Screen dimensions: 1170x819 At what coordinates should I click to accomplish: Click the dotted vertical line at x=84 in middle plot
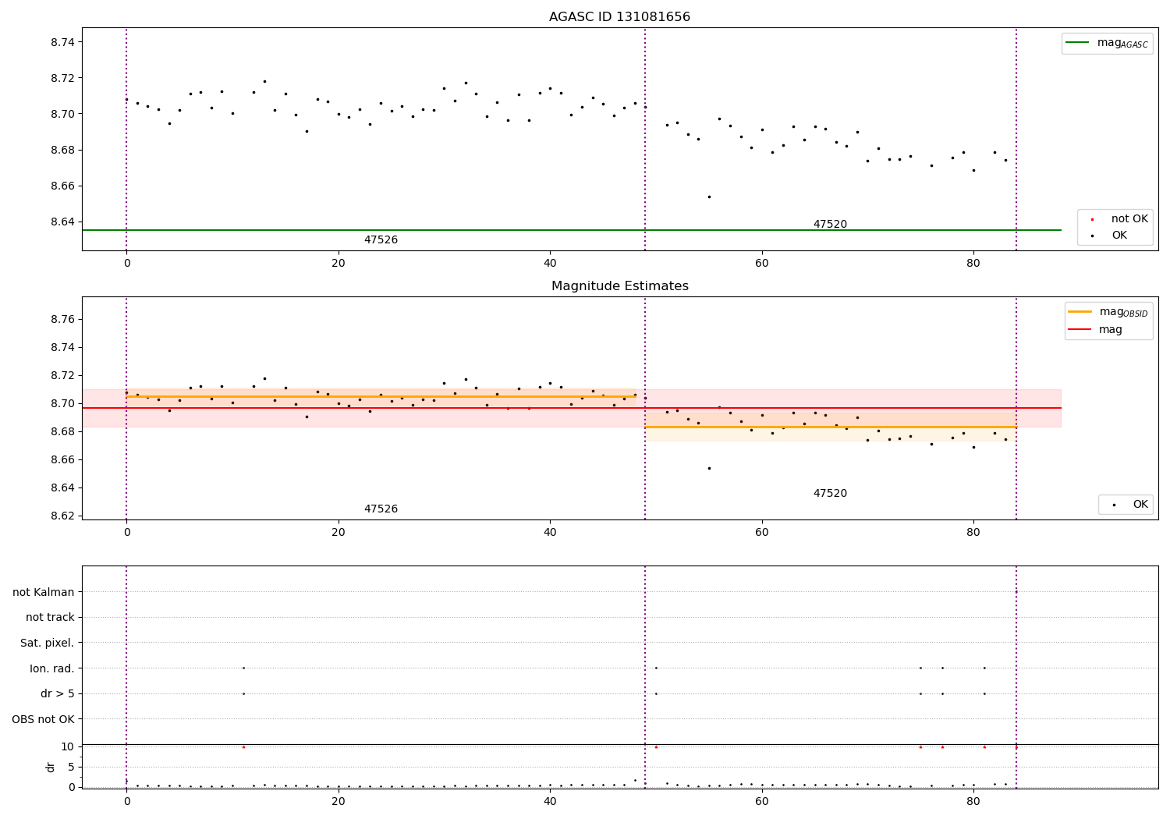click(1016, 408)
